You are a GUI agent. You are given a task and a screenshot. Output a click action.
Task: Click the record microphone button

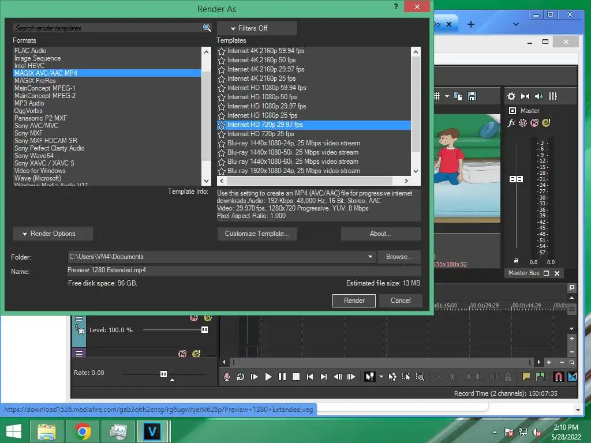(226, 377)
